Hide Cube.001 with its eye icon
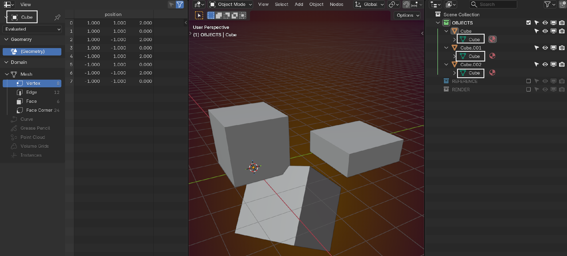The height and width of the screenshot is (256, 567). pos(545,48)
